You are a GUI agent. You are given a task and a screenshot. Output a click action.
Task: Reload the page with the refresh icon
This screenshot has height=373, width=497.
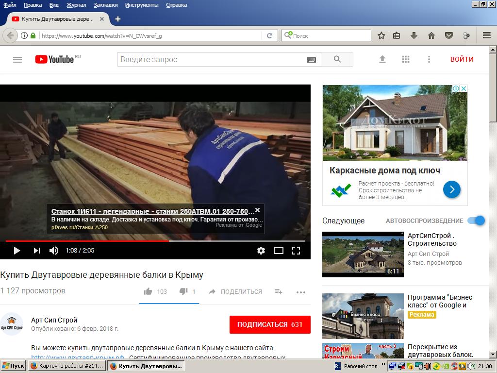pyautogui.click(x=270, y=35)
